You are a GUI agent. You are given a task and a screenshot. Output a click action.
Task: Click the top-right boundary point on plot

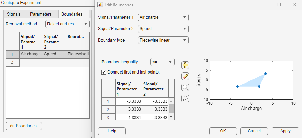coord(265,74)
